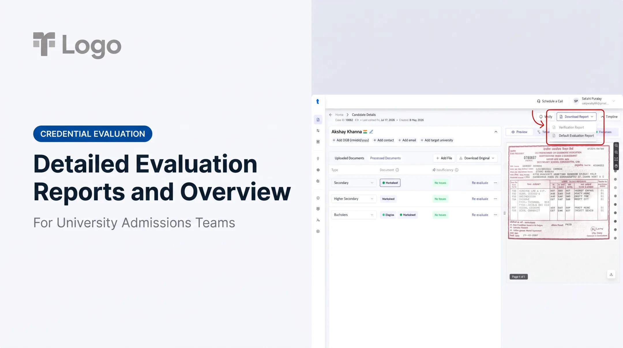Select the Higher Secondary Marksheet chip
Image resolution: width=623 pixels, height=348 pixels.
[388, 199]
